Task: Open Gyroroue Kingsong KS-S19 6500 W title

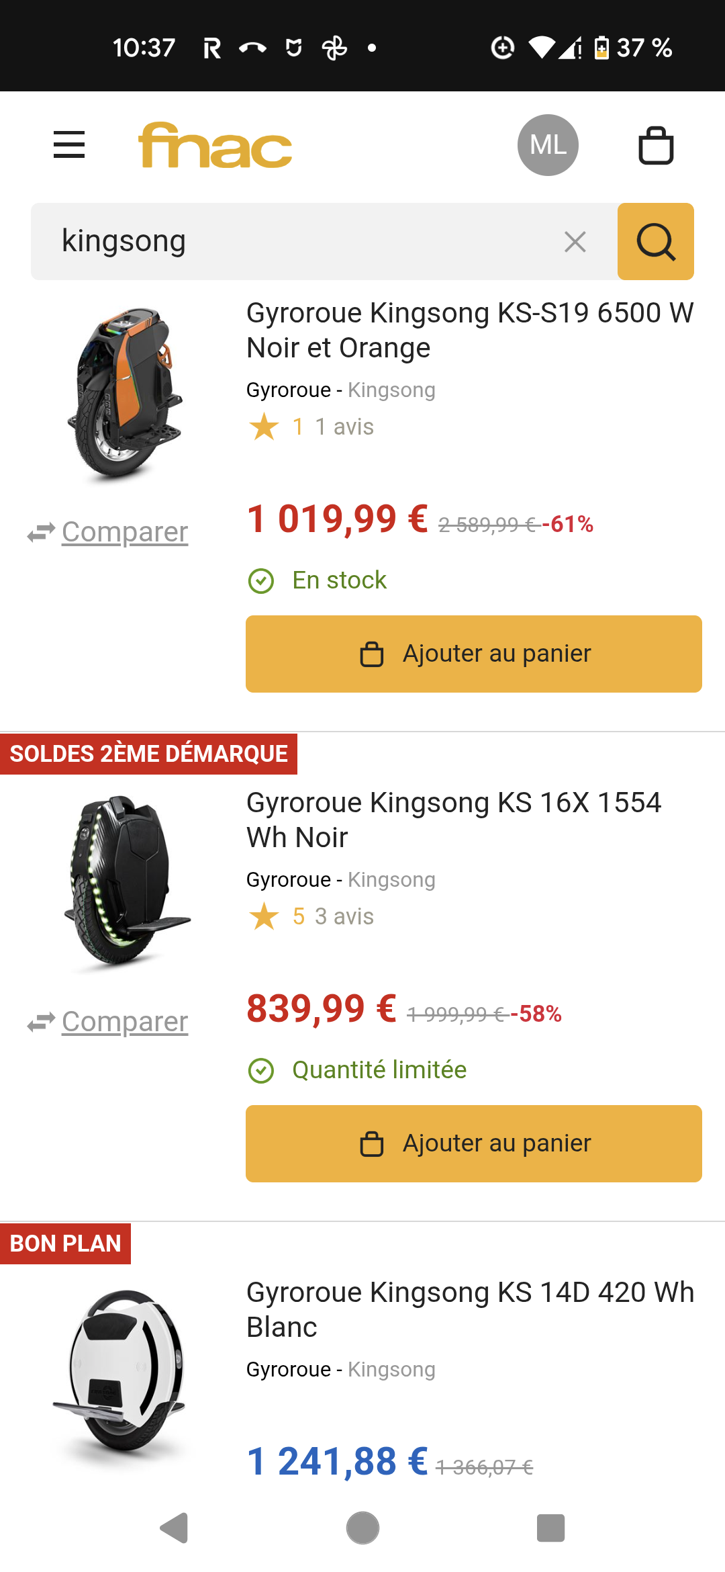Action: coord(470,331)
